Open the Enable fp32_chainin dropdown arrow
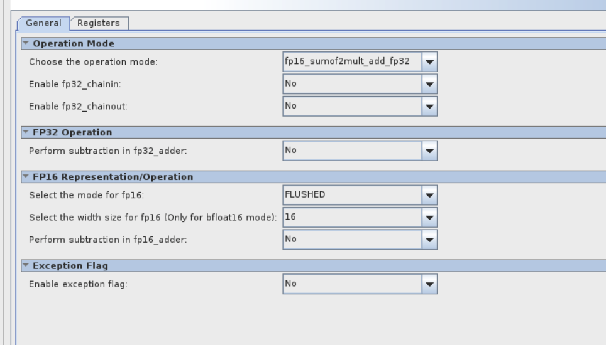This screenshot has height=345, width=606. click(x=429, y=84)
